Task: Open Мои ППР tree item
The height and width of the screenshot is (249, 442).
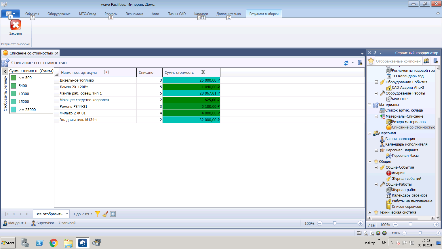Action: [x=399, y=99]
